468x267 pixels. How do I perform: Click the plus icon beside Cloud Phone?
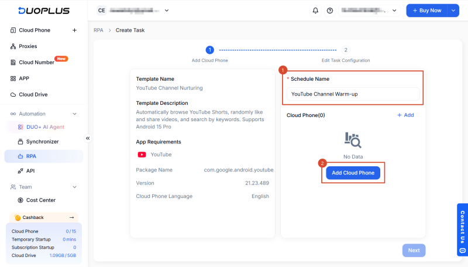coord(75,30)
